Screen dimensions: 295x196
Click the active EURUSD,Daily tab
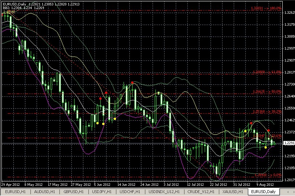pos(263,192)
